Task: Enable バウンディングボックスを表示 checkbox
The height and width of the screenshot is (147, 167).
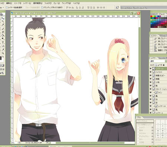Action: click(x=42, y=7)
